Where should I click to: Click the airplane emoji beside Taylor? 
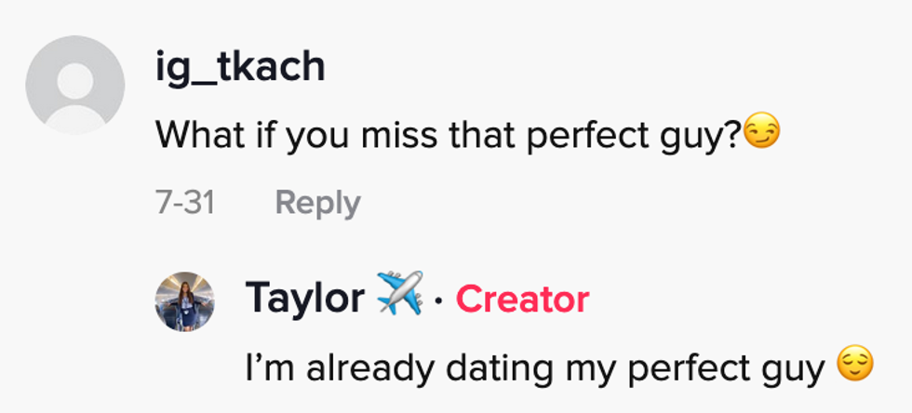(x=400, y=296)
